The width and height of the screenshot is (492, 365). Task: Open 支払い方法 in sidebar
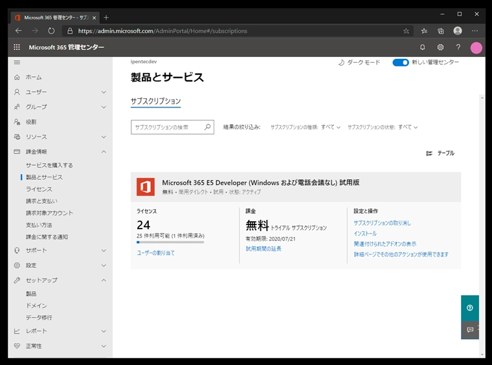(39, 225)
